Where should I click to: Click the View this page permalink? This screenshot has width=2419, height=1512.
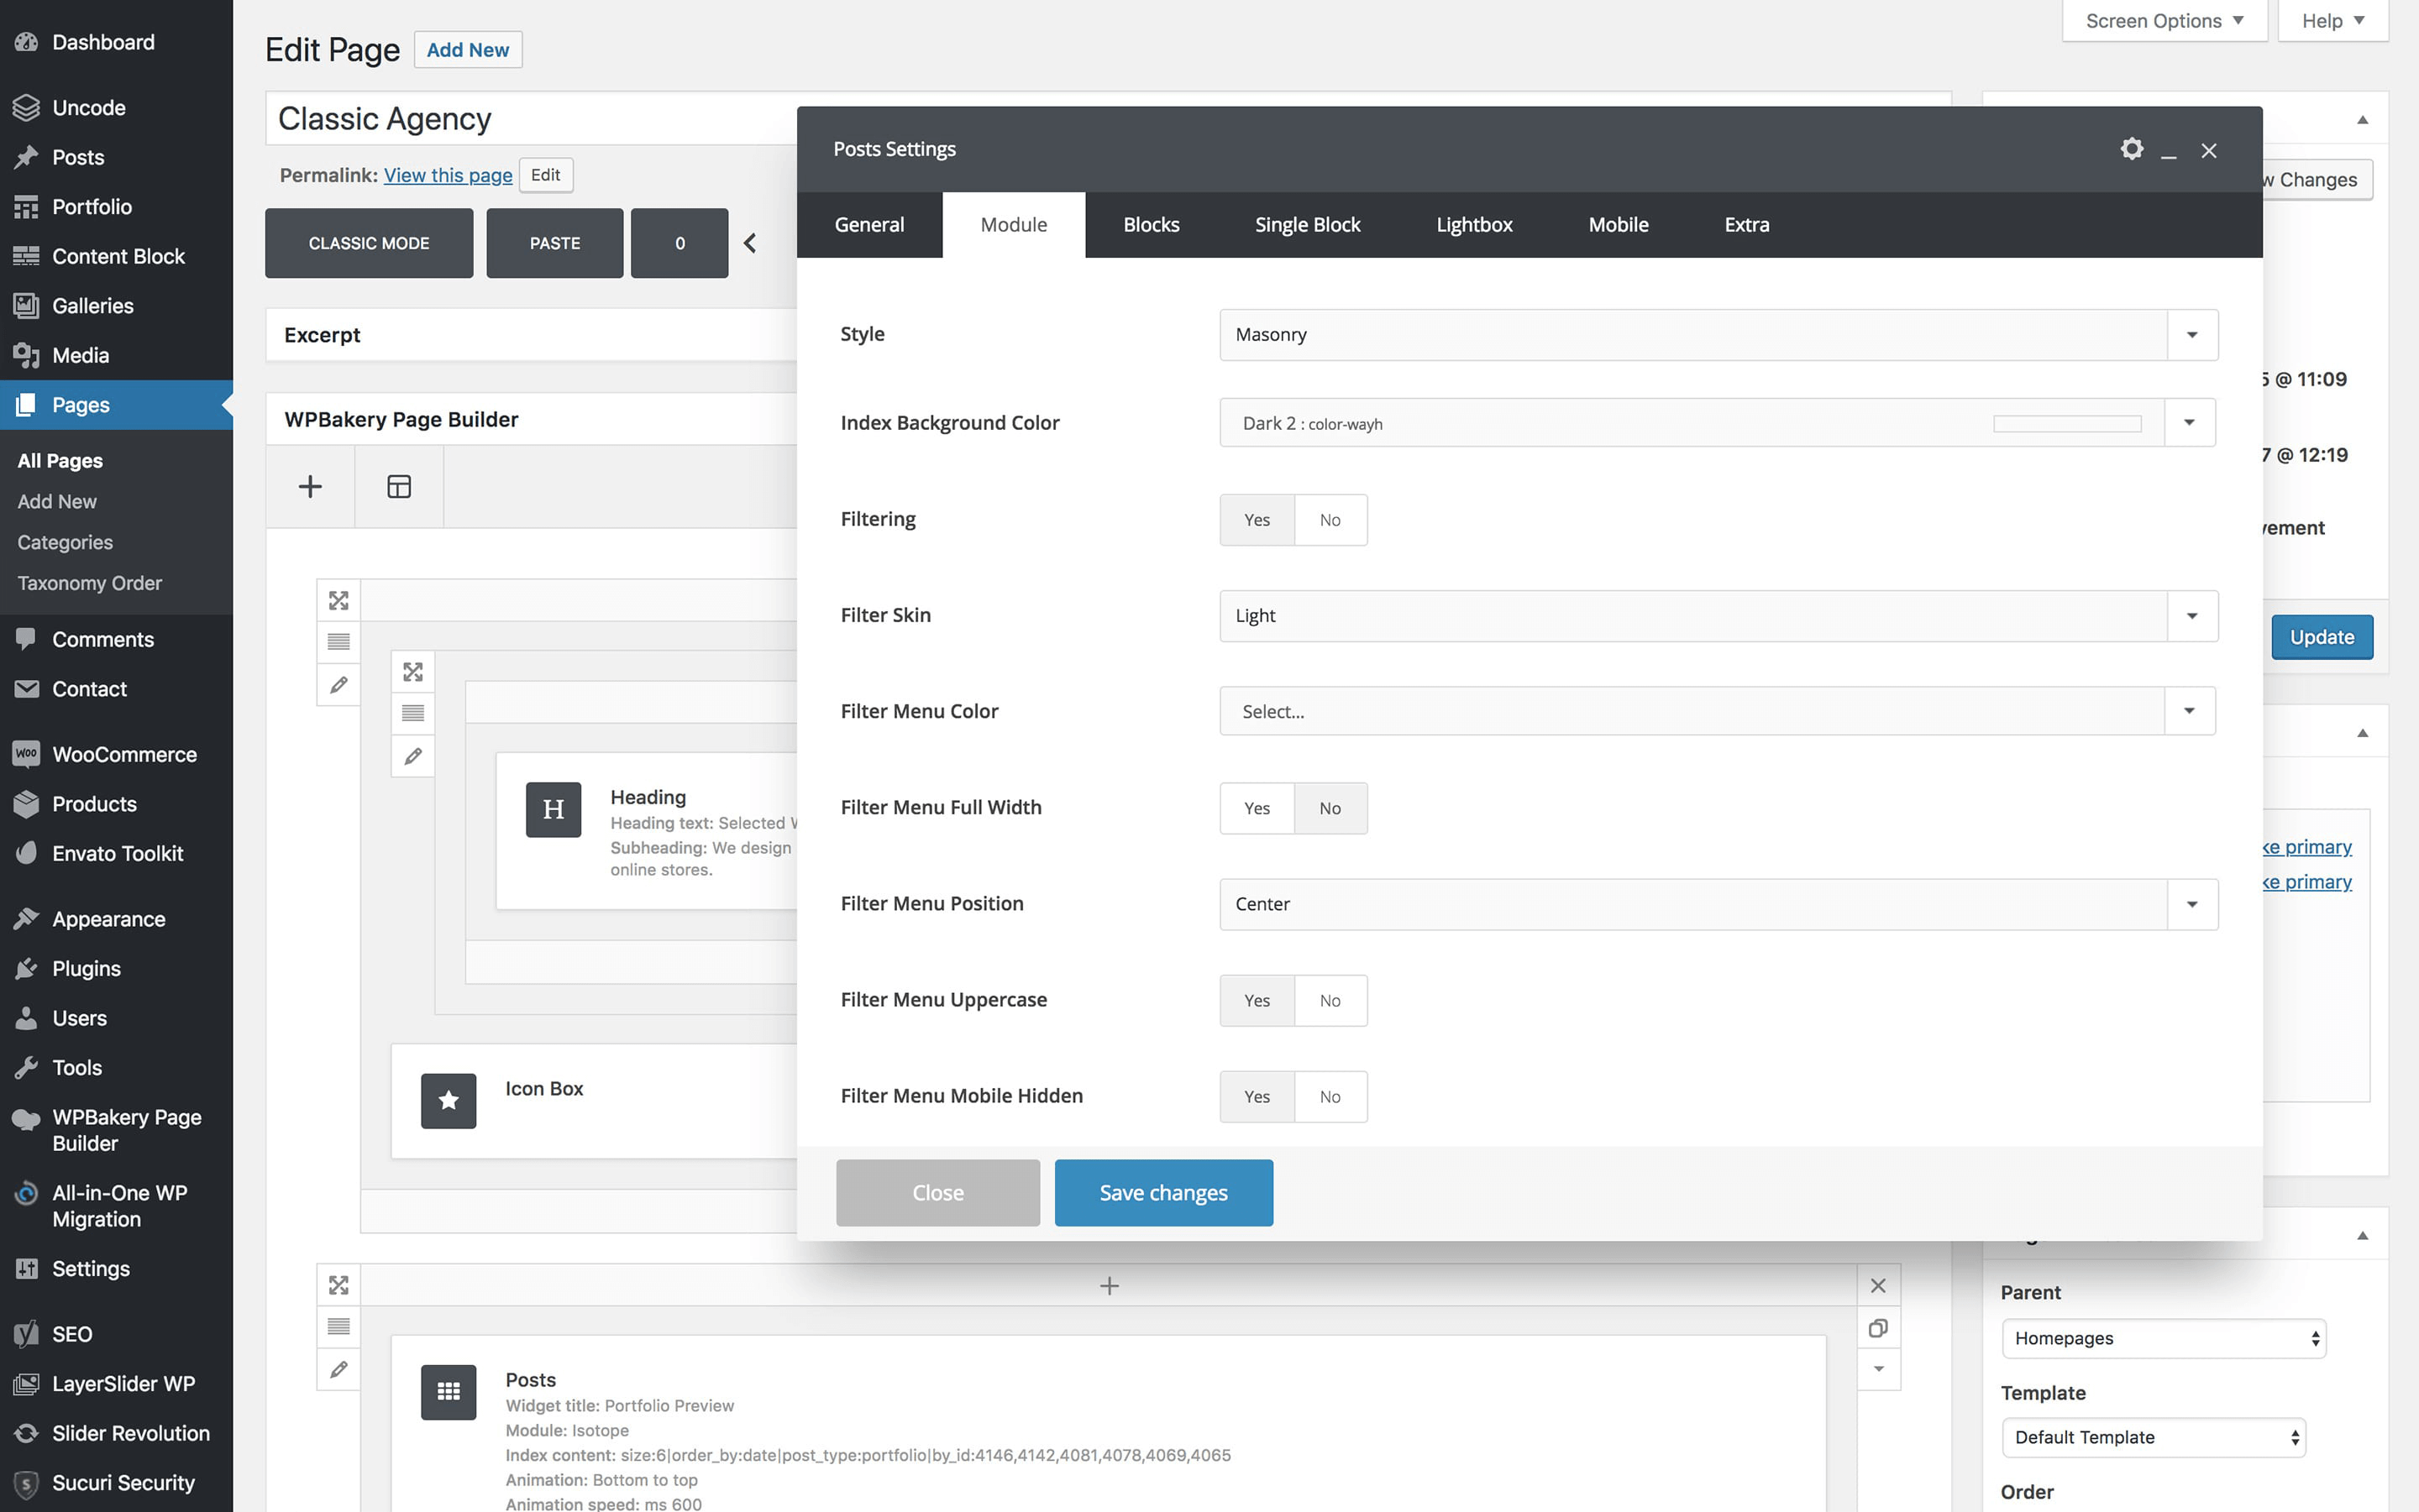click(446, 174)
